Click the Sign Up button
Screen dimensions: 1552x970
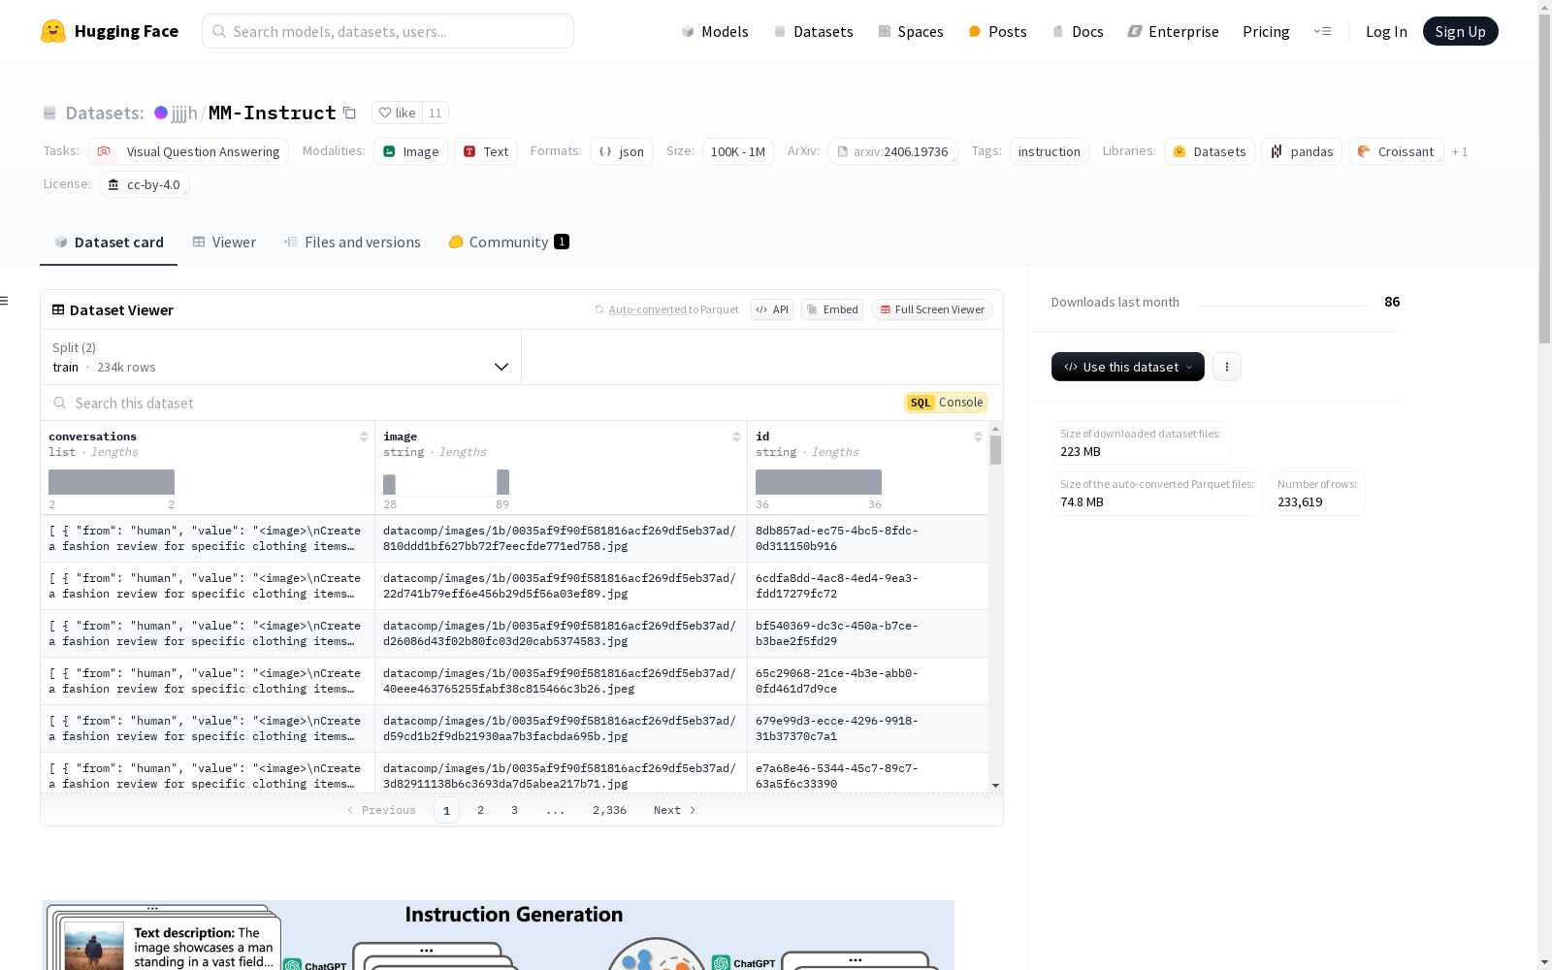point(1460,31)
